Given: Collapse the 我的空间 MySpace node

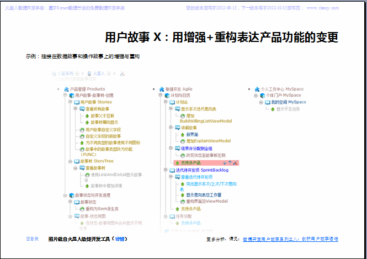Looking at the screenshot, I should coord(261,102).
